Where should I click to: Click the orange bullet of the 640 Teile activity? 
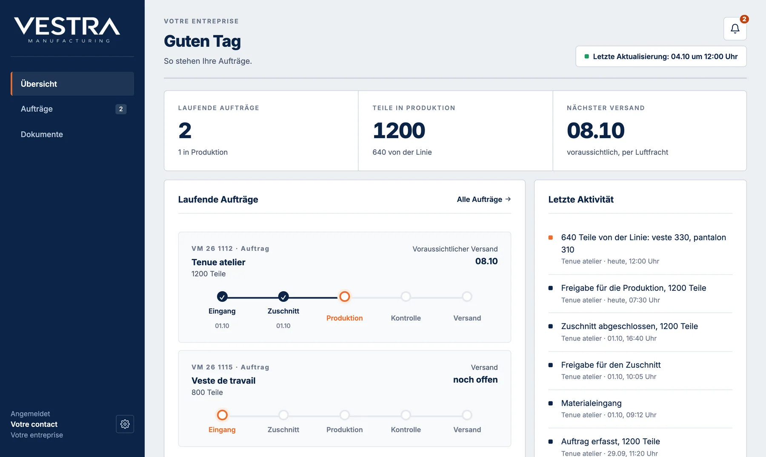click(x=551, y=238)
